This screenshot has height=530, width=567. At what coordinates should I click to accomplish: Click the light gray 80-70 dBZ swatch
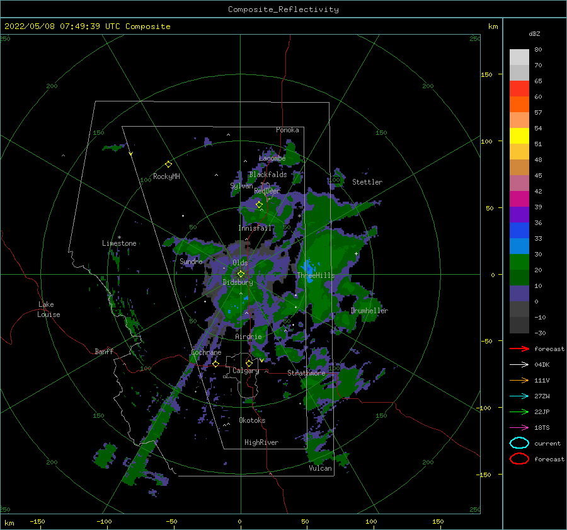pos(519,57)
